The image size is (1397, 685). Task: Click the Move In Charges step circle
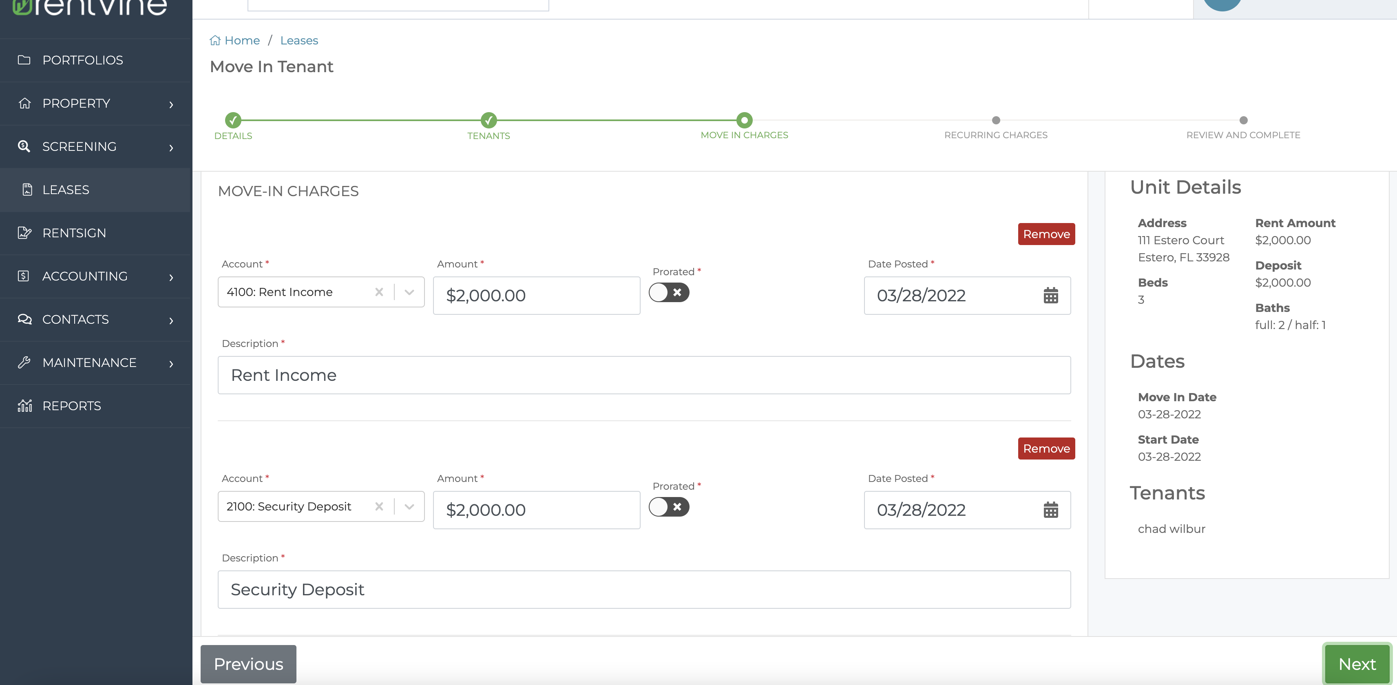(x=744, y=120)
